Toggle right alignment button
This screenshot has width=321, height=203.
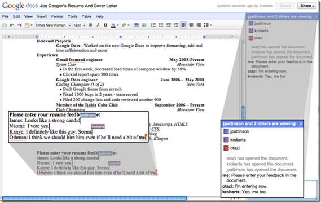coord(199,25)
